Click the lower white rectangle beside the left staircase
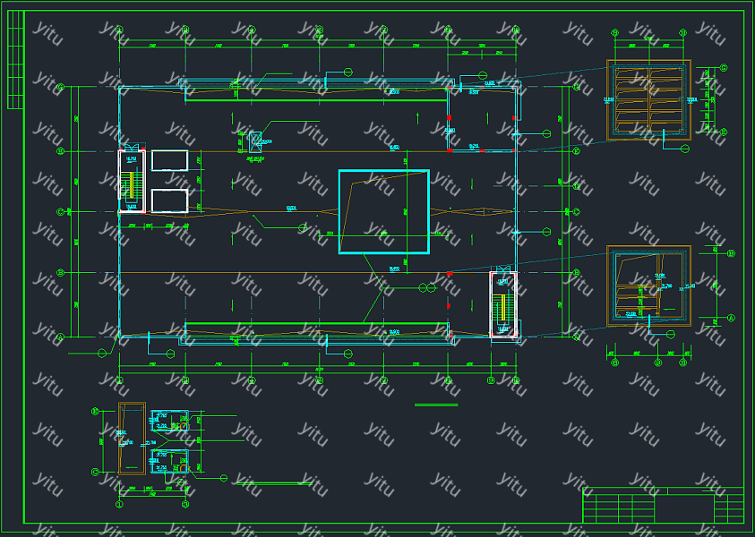The image size is (755, 537). [x=169, y=200]
